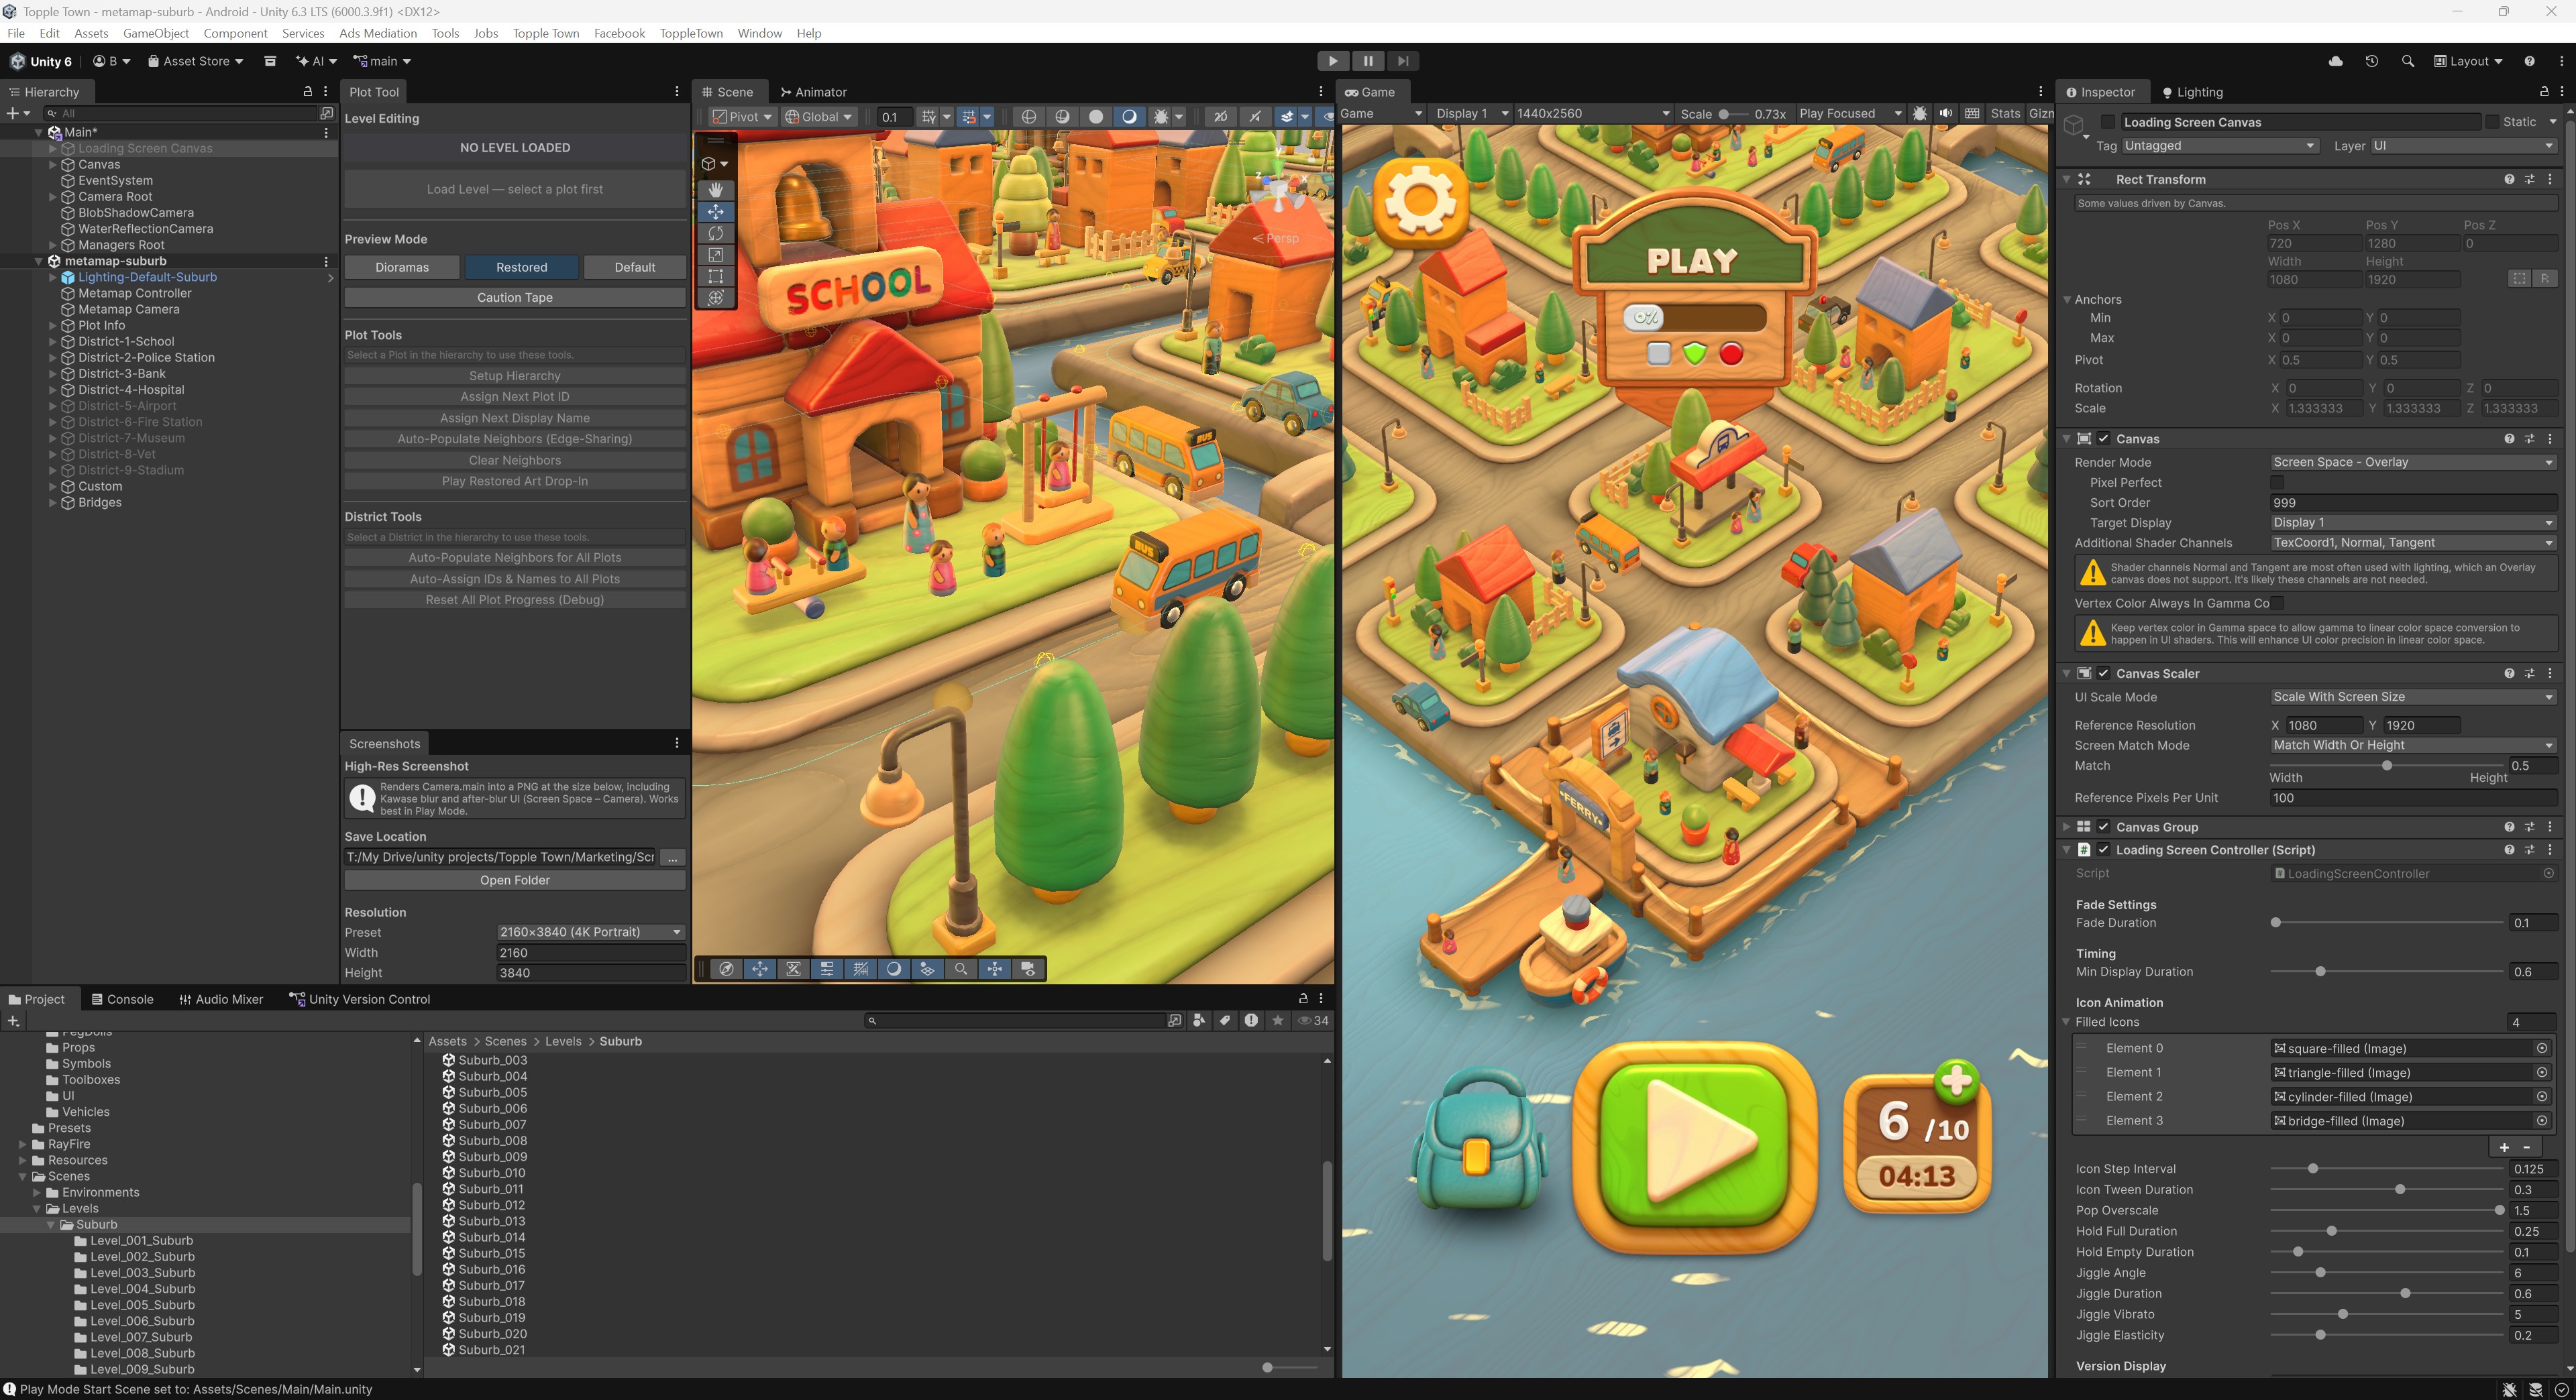Switch to the Animator tab
Screen dimensions: 2576x1400
tap(813, 92)
